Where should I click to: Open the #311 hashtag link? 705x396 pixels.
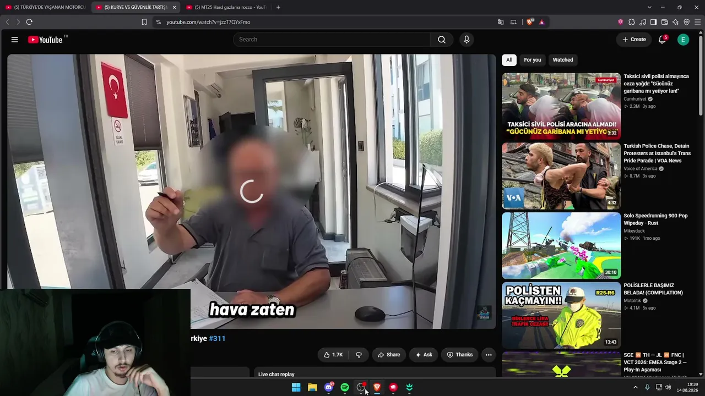pos(217,339)
